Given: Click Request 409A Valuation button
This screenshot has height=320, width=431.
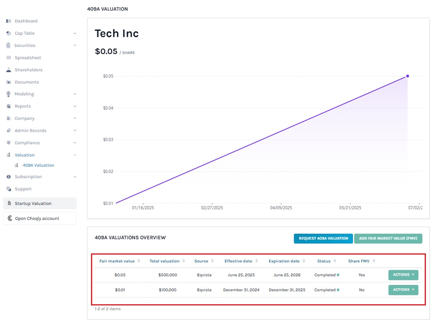Looking at the screenshot, I should click(x=323, y=239).
